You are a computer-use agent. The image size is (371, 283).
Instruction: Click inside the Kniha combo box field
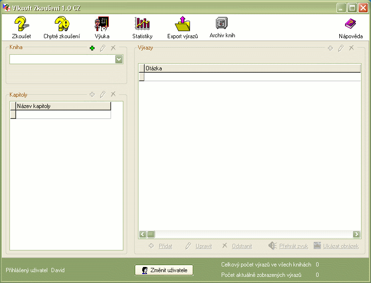coord(62,59)
